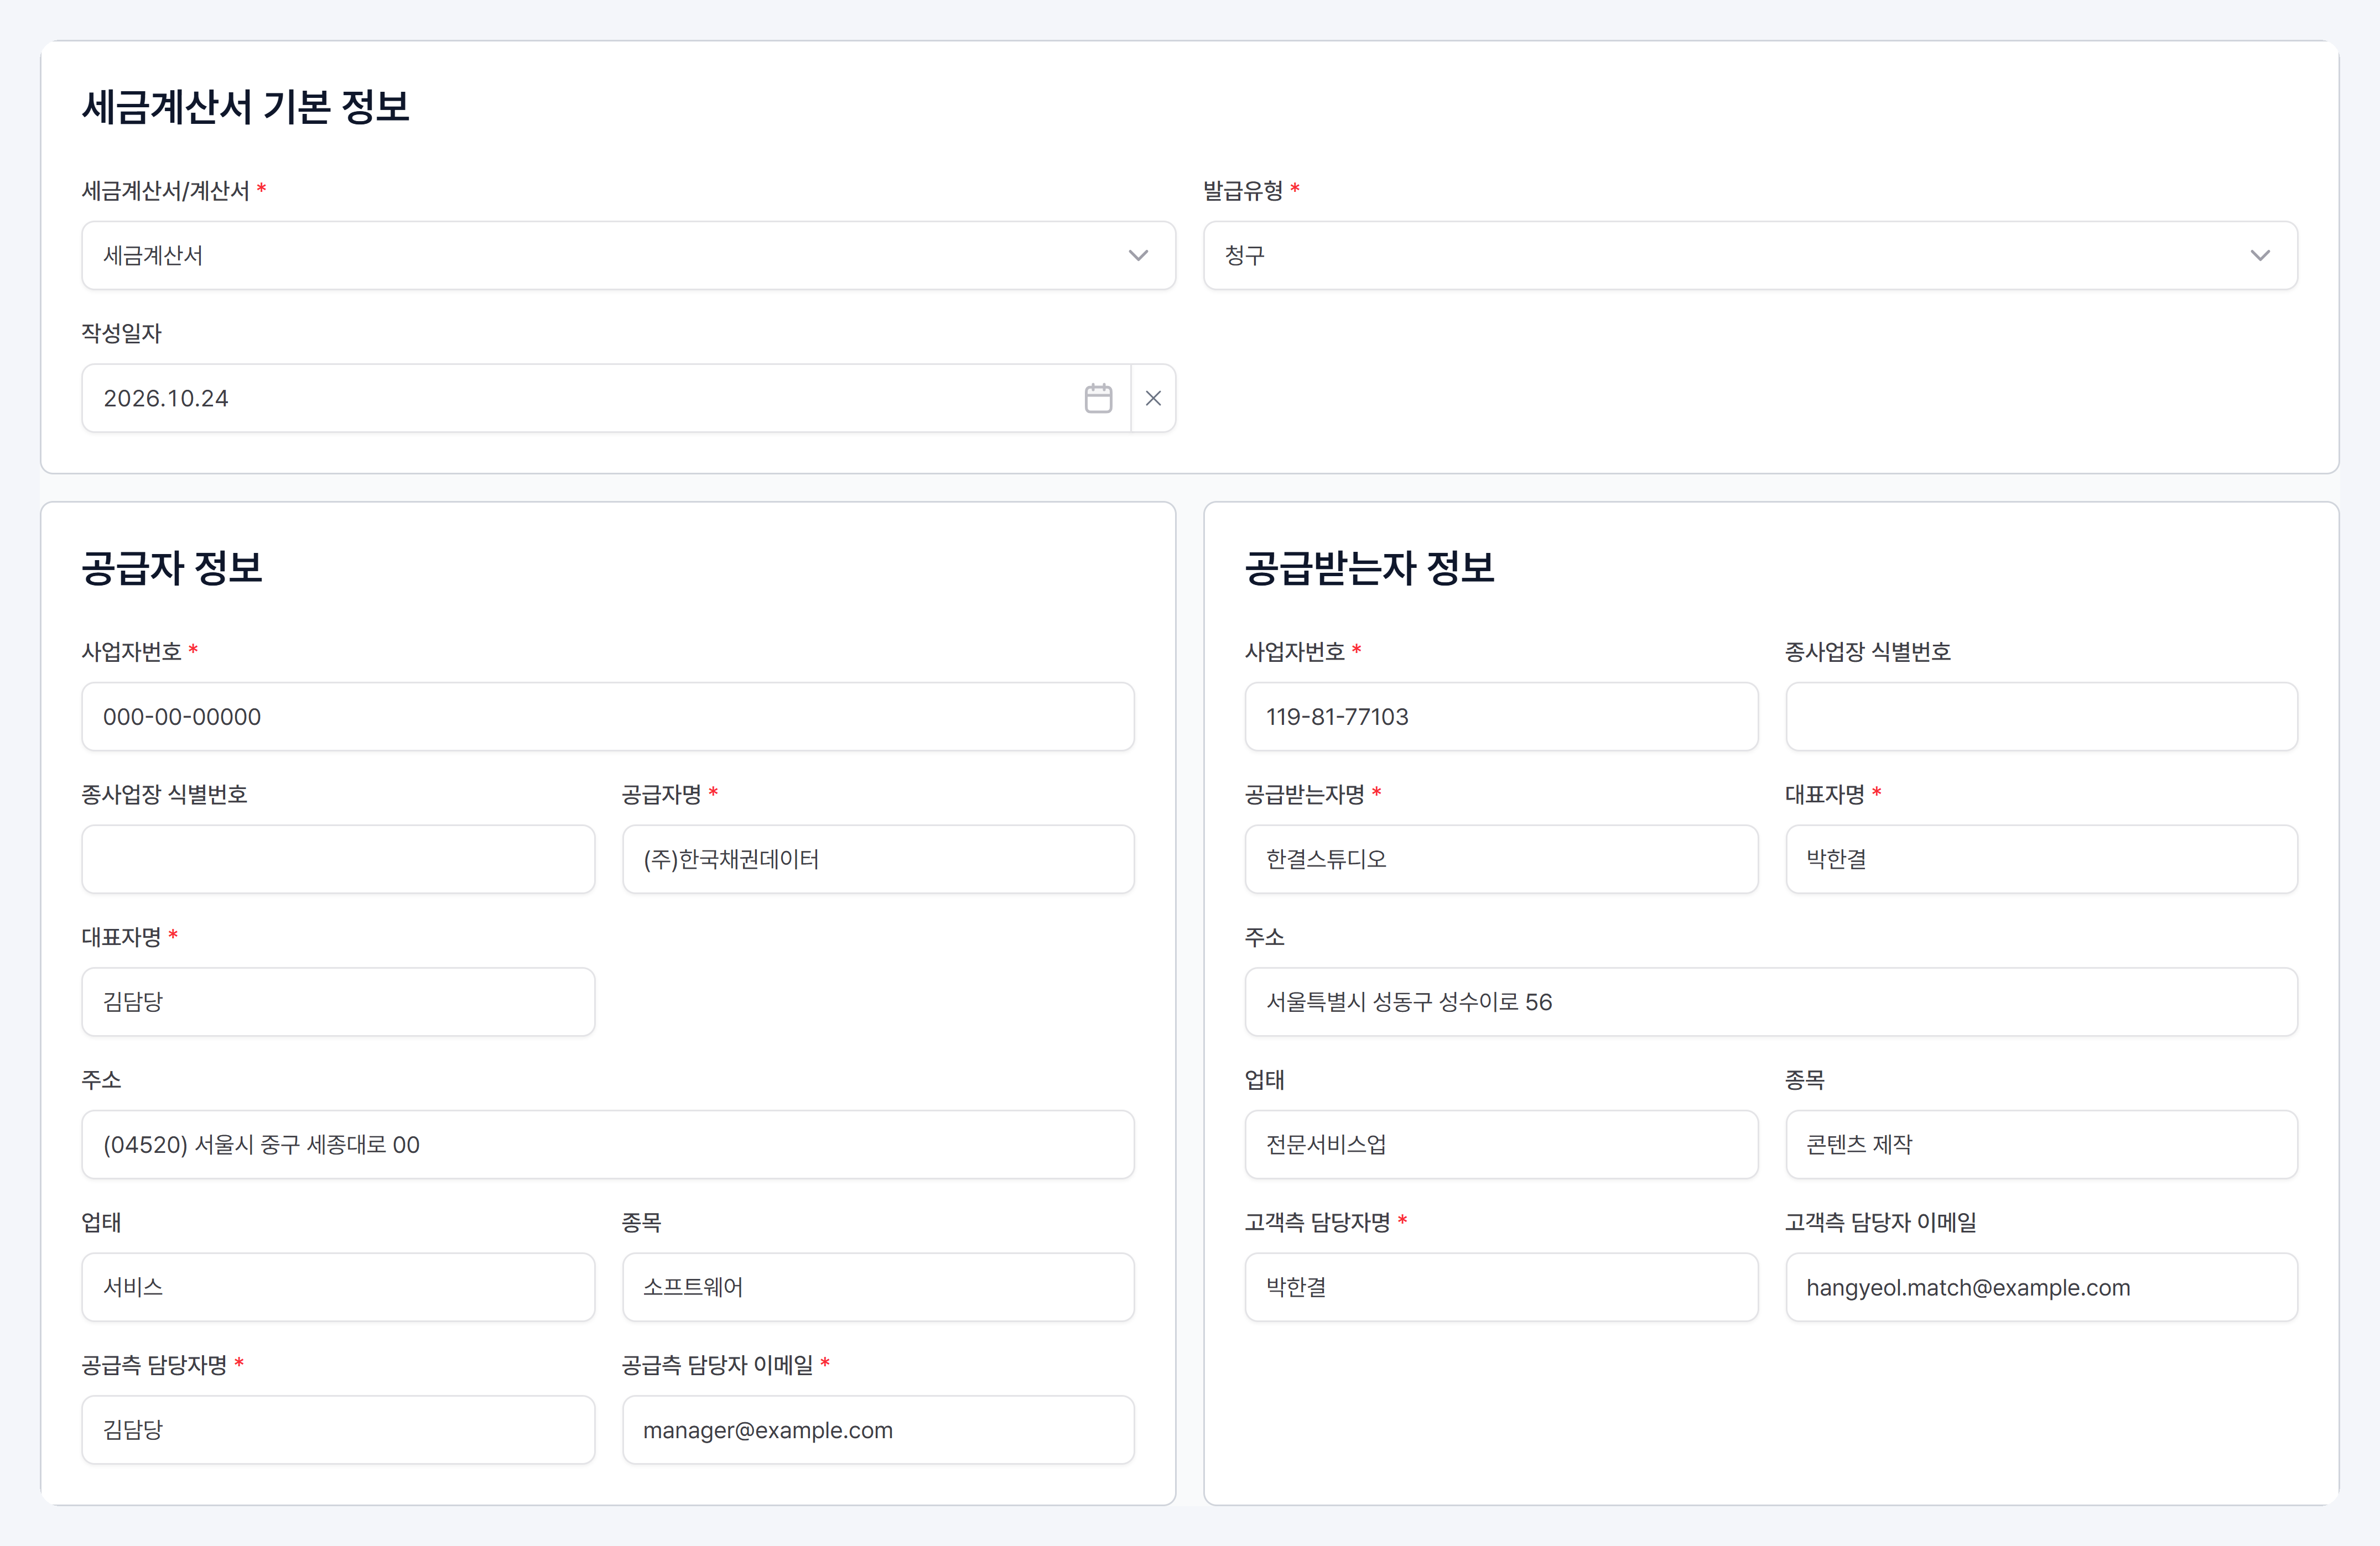
Task: Expand the 세금계산서/계산서 dropdown
Action: pos(628,256)
